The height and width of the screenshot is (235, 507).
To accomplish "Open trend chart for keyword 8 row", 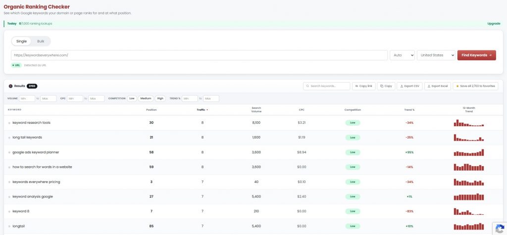I will [x=469, y=211].
